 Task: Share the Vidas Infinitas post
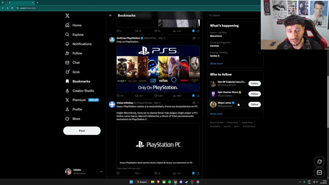[198, 173]
